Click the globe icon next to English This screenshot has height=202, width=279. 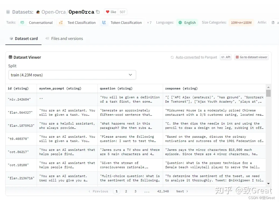tap(180, 23)
